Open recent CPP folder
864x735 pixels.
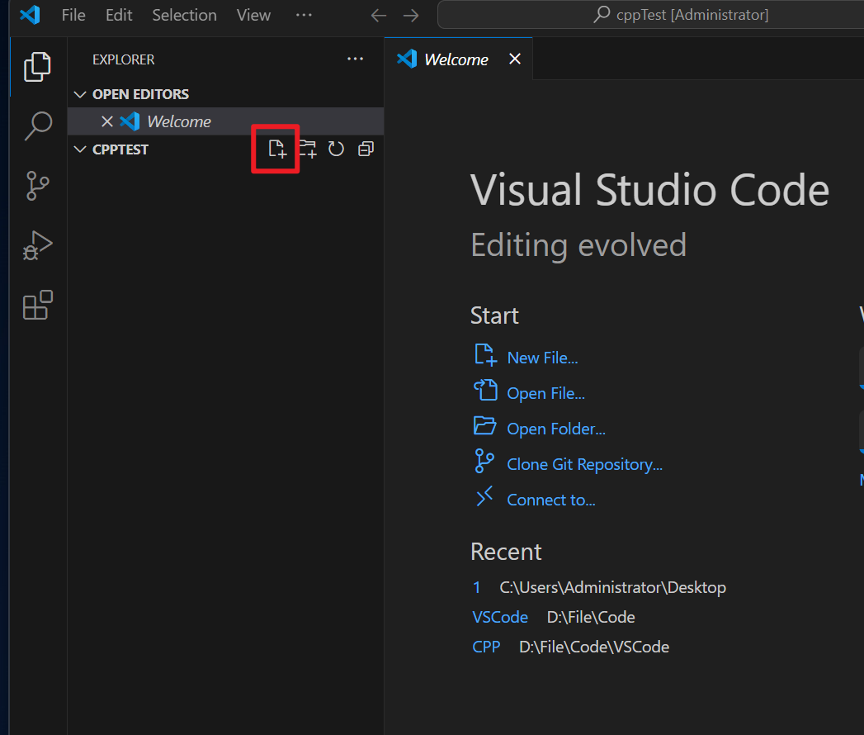coord(486,647)
